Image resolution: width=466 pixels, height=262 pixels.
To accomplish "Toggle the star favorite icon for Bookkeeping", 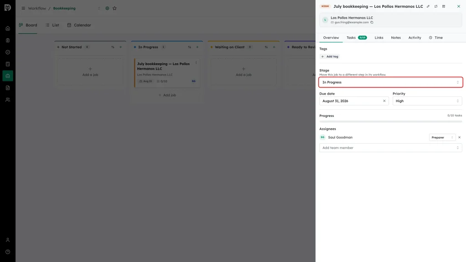I will point(115,8).
